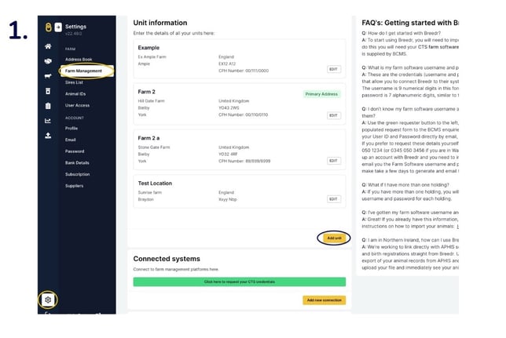Open the chart analytics icon
Screen dimensions: 506x338
48,120
